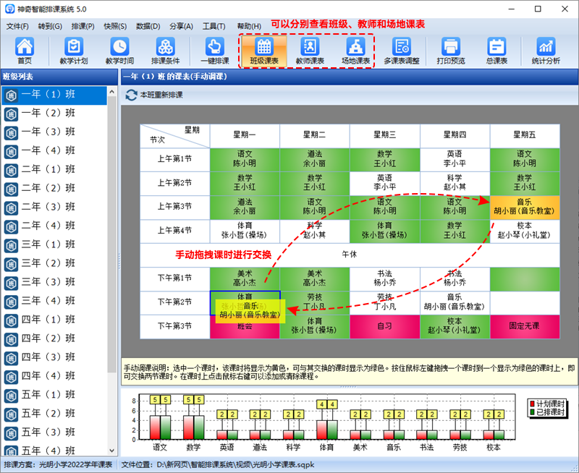
Task: Open the 总课表 icon
Action: click(x=496, y=51)
